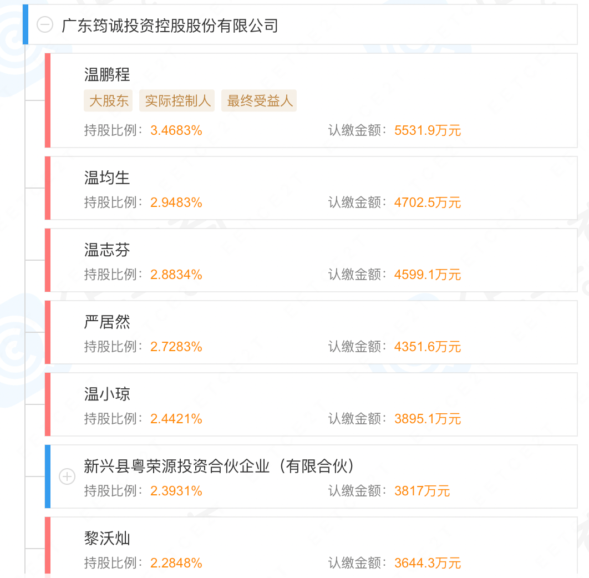Open the 广东筠诚投资控股股份有限公司 company title
Viewport: 589px width, 578px height.
pos(170,26)
